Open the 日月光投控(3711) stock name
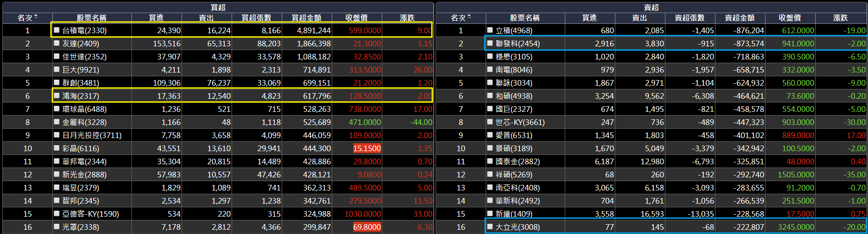The image size is (868, 234). pyautogui.click(x=92, y=135)
